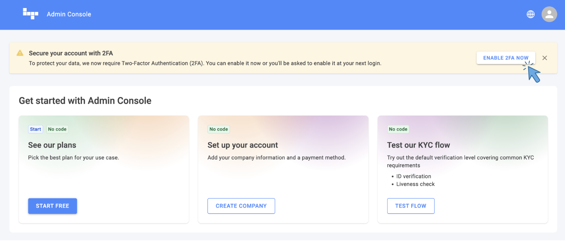Click the Start Free button
This screenshot has height=241, width=565.
pos(53,206)
